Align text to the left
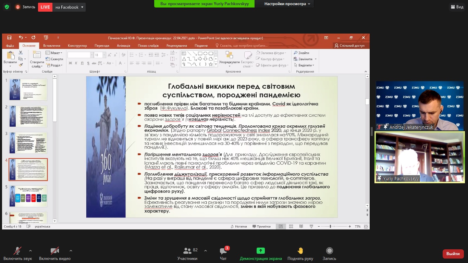Viewport: 468px width, 263px height. [x=132, y=63]
